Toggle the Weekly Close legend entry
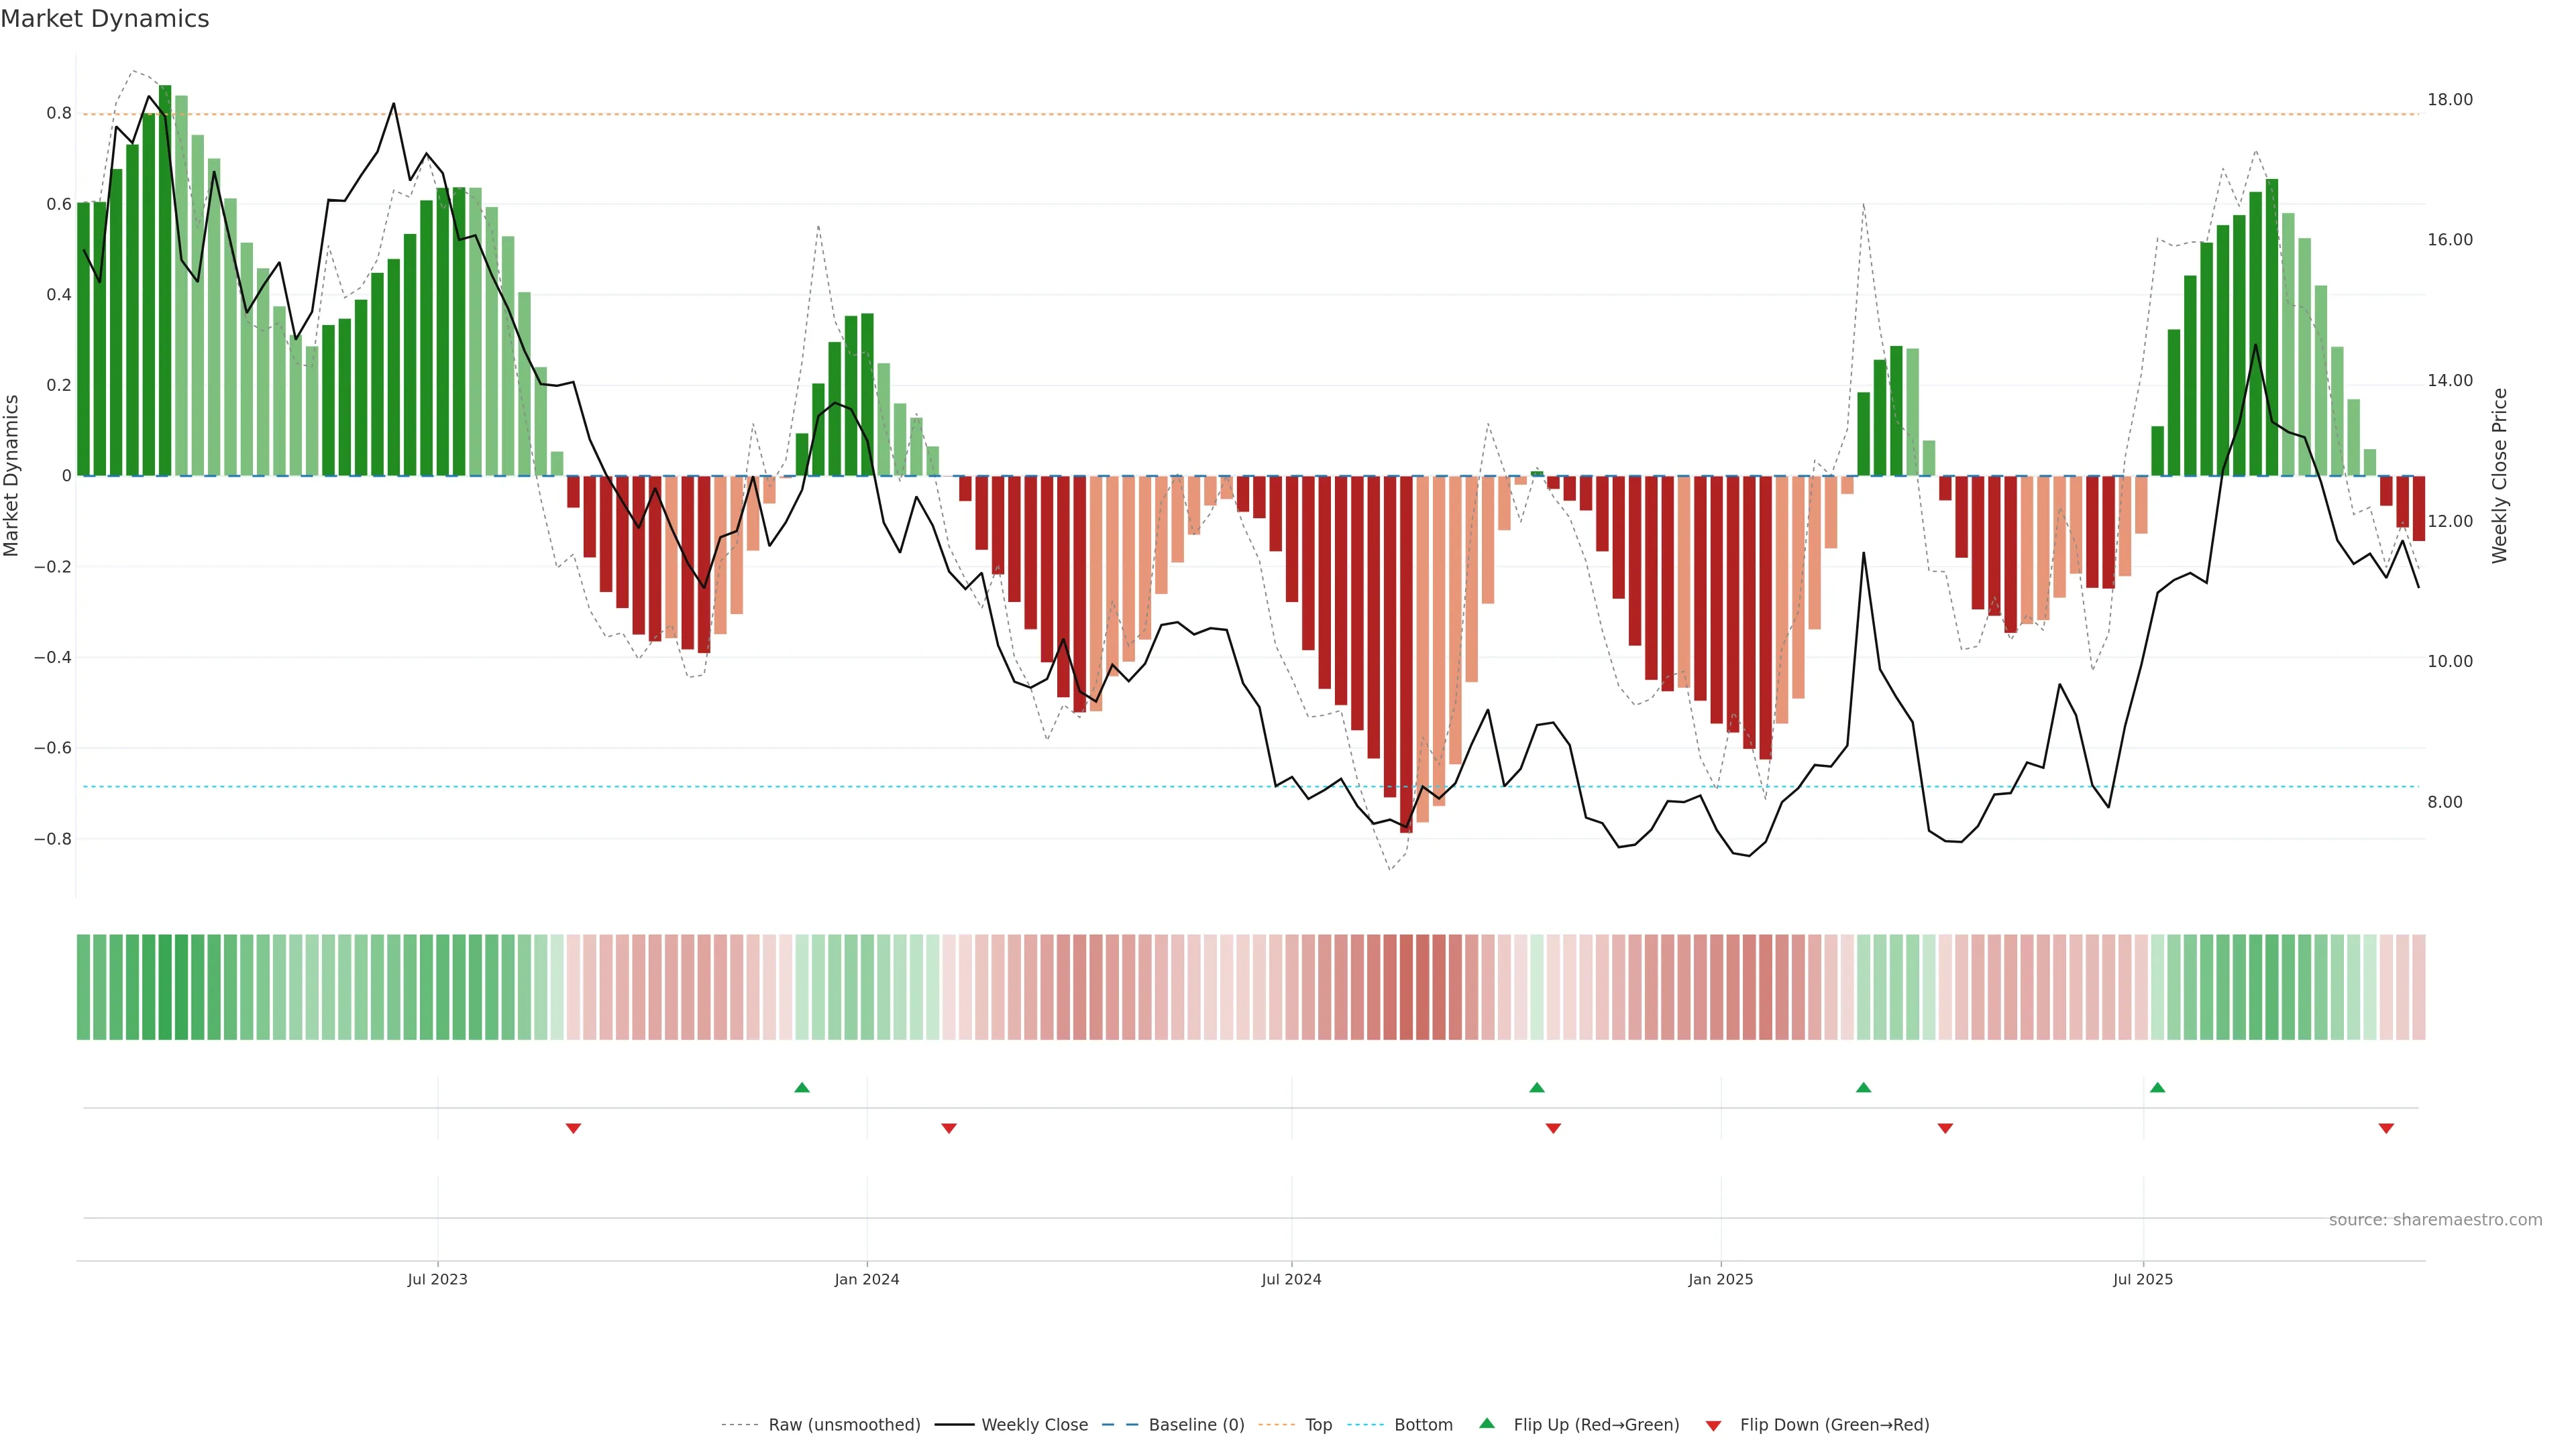 tap(1034, 1425)
